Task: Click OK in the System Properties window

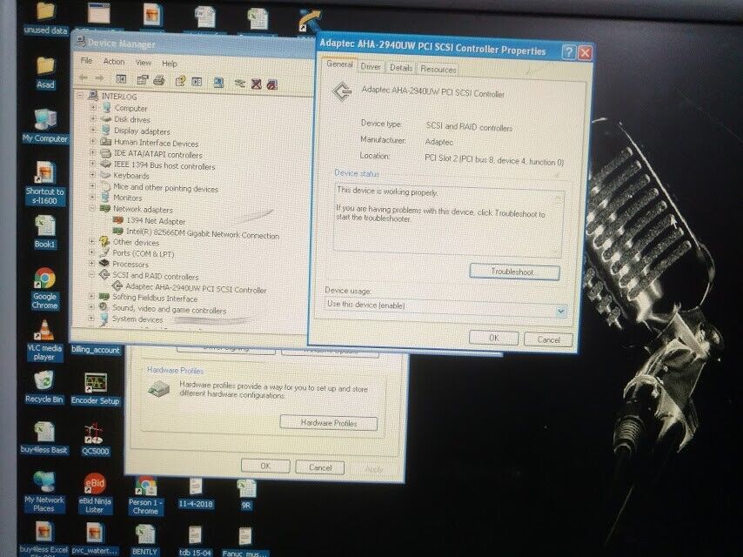Action: (265, 466)
